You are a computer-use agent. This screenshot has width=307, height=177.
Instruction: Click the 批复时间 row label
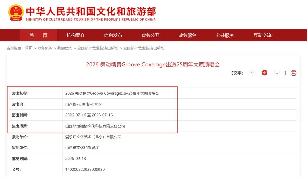[20, 159]
